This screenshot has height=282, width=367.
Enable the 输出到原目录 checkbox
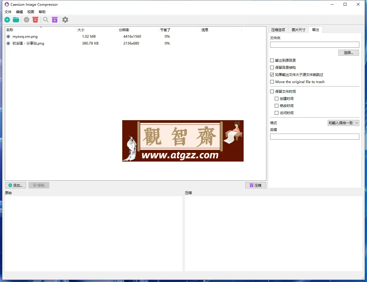[272, 61]
